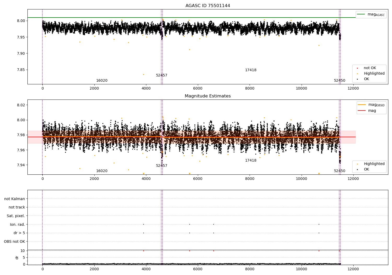Click 'Highlighted' in the middle plot legend
This screenshot has height=275, width=392.
coord(374,164)
